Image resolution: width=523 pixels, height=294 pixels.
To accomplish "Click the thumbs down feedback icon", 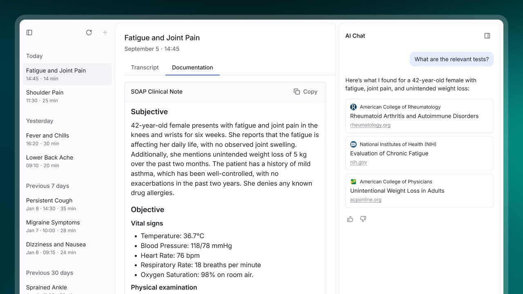I will pyautogui.click(x=363, y=219).
